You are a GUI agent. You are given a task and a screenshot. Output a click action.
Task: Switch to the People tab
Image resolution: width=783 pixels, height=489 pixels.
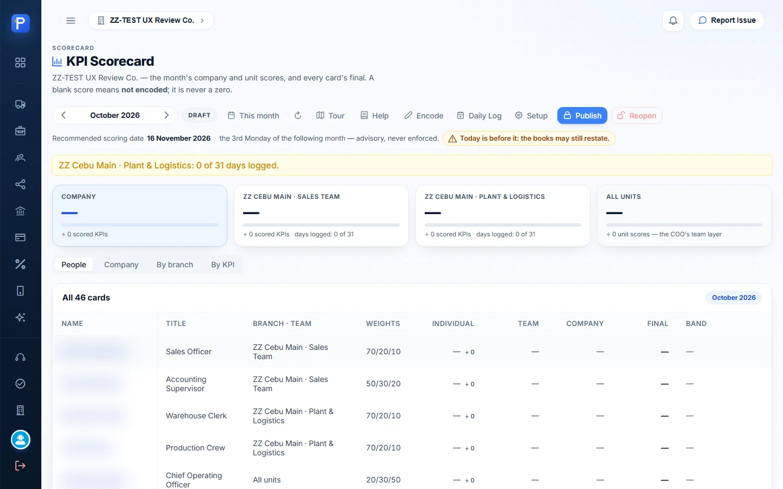pos(74,265)
